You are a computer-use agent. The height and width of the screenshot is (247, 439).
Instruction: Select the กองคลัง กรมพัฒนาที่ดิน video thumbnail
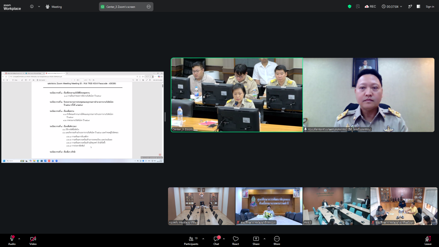[201, 206]
